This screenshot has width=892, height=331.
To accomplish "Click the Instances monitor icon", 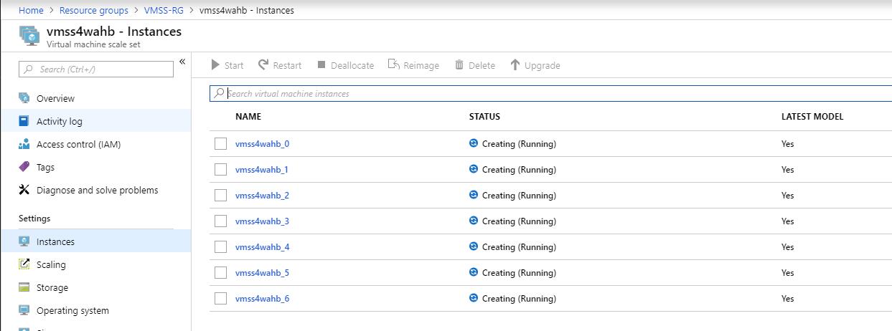I will pyautogui.click(x=24, y=241).
